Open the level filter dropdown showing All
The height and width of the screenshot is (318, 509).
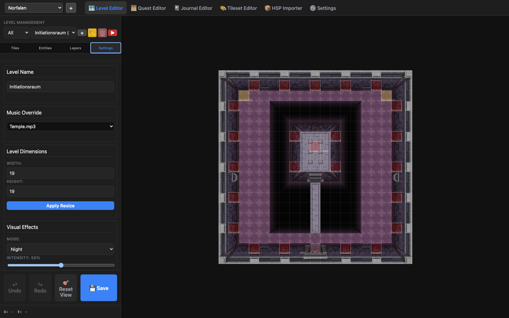pyautogui.click(x=16, y=32)
